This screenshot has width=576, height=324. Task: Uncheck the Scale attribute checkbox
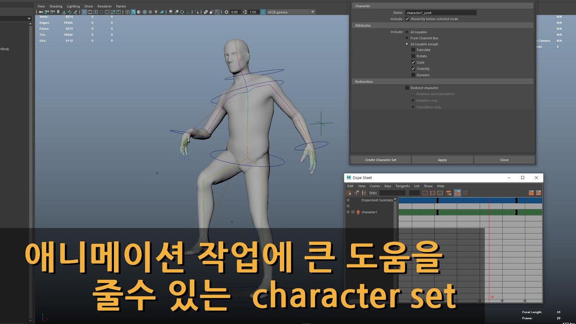click(413, 63)
